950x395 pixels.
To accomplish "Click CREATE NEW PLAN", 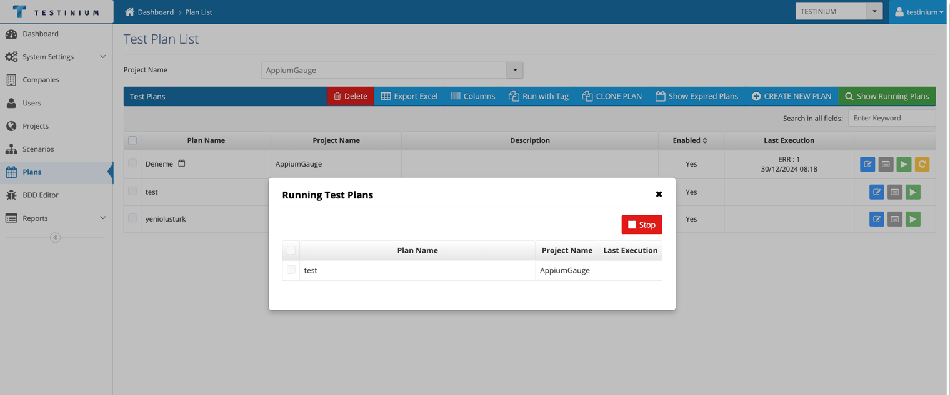I will point(792,96).
